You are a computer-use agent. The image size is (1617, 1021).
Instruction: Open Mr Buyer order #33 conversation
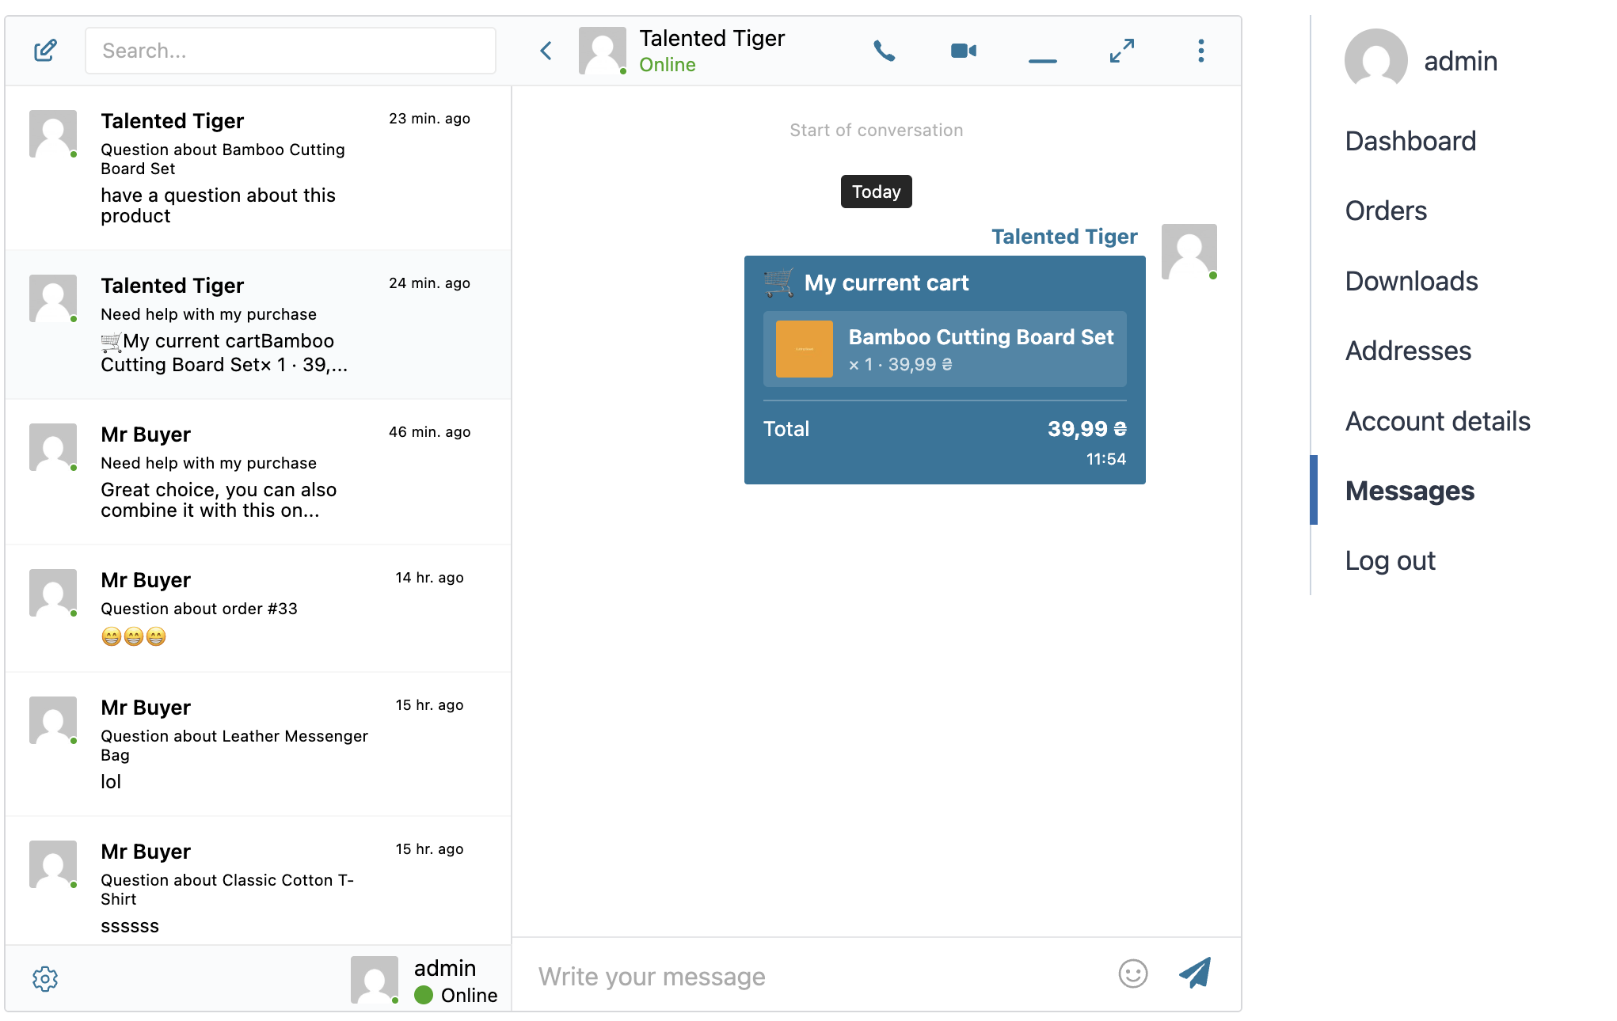pos(257,607)
